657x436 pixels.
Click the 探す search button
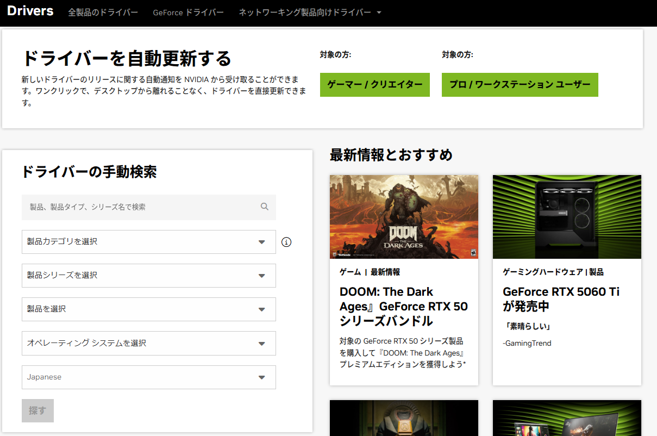click(x=37, y=411)
